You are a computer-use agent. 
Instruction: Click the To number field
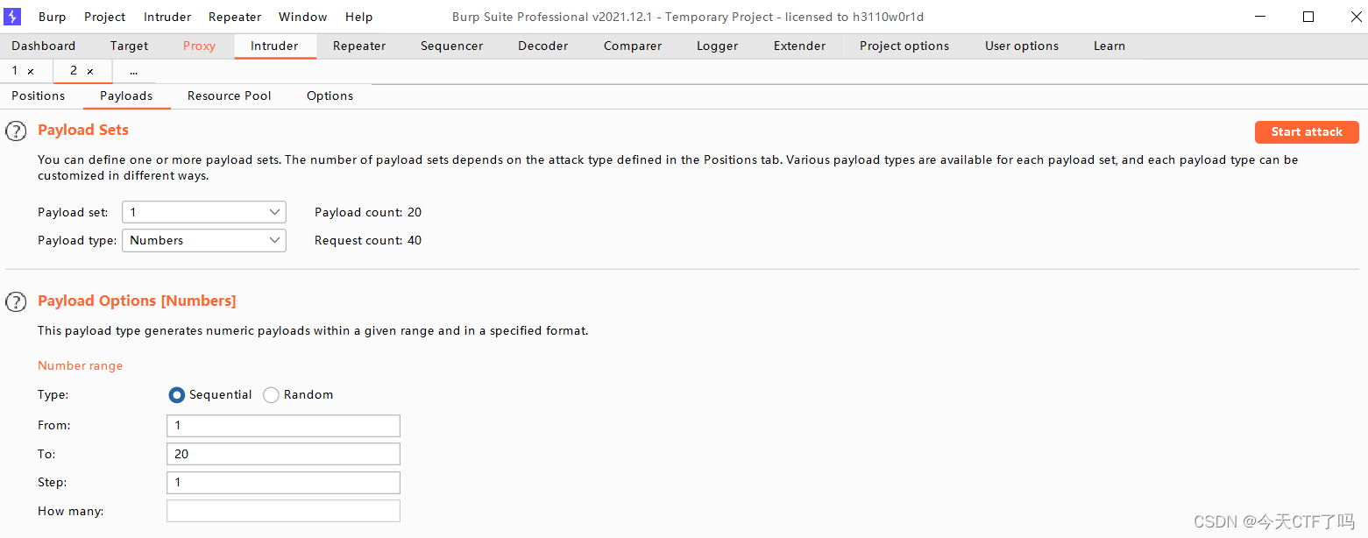coord(283,454)
